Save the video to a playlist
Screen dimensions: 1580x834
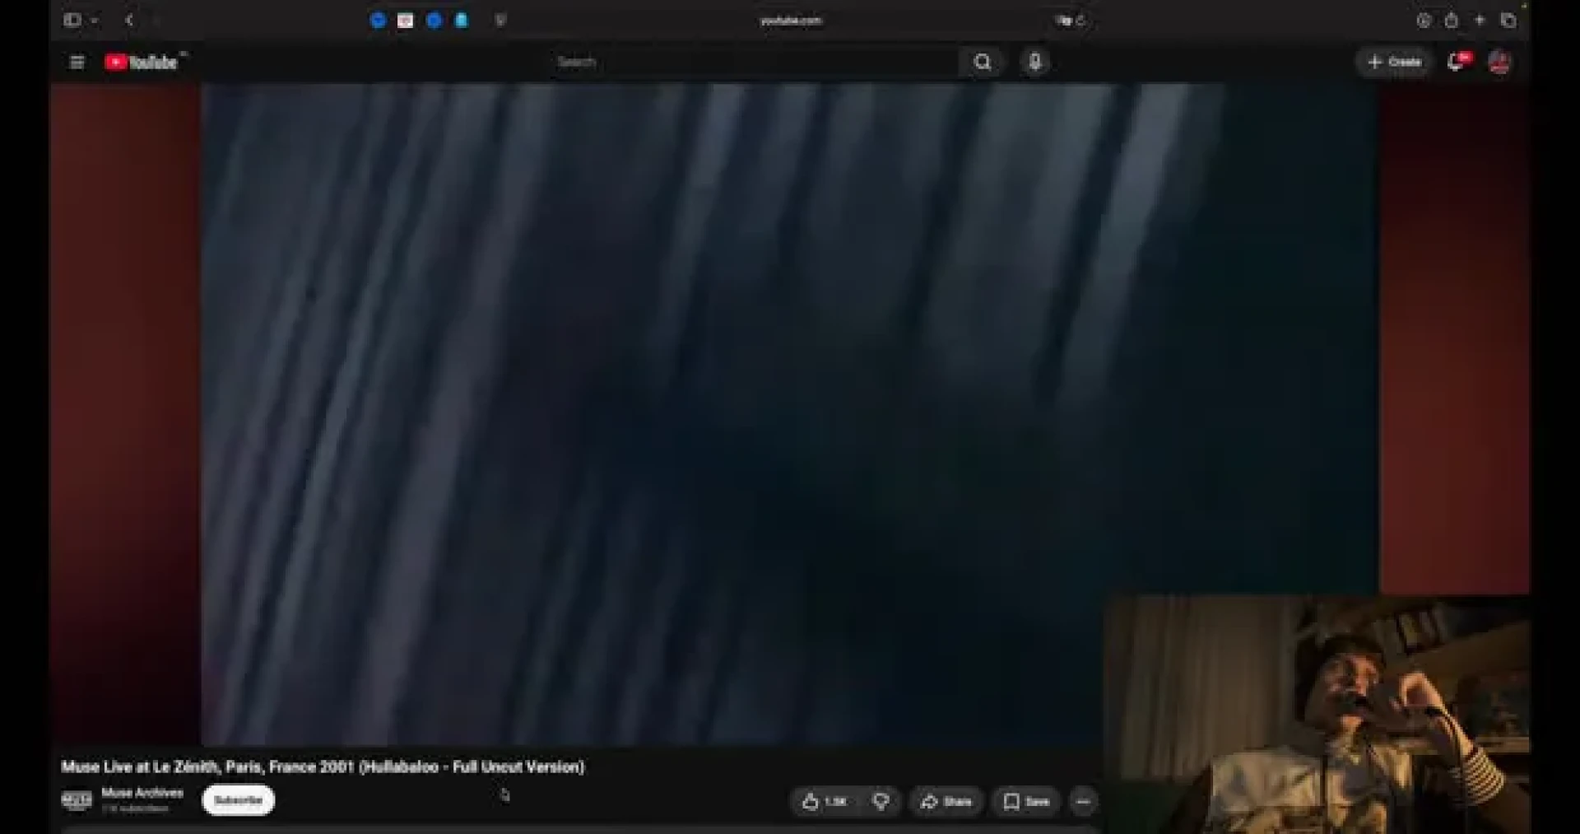(x=1026, y=801)
